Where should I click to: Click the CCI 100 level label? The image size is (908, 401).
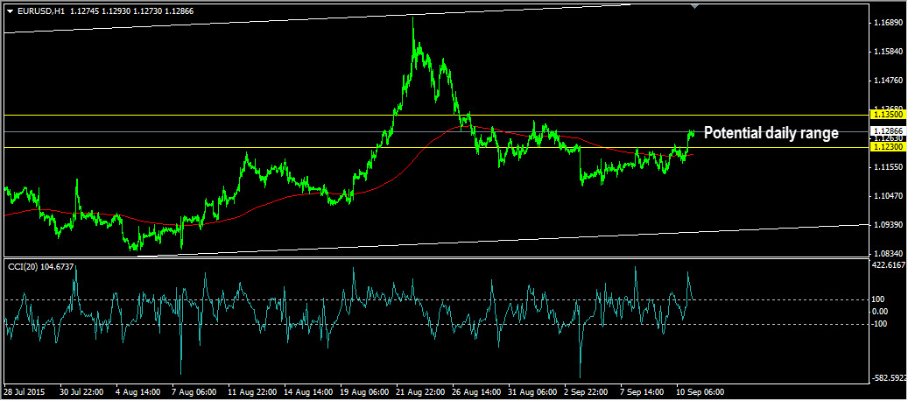878,299
